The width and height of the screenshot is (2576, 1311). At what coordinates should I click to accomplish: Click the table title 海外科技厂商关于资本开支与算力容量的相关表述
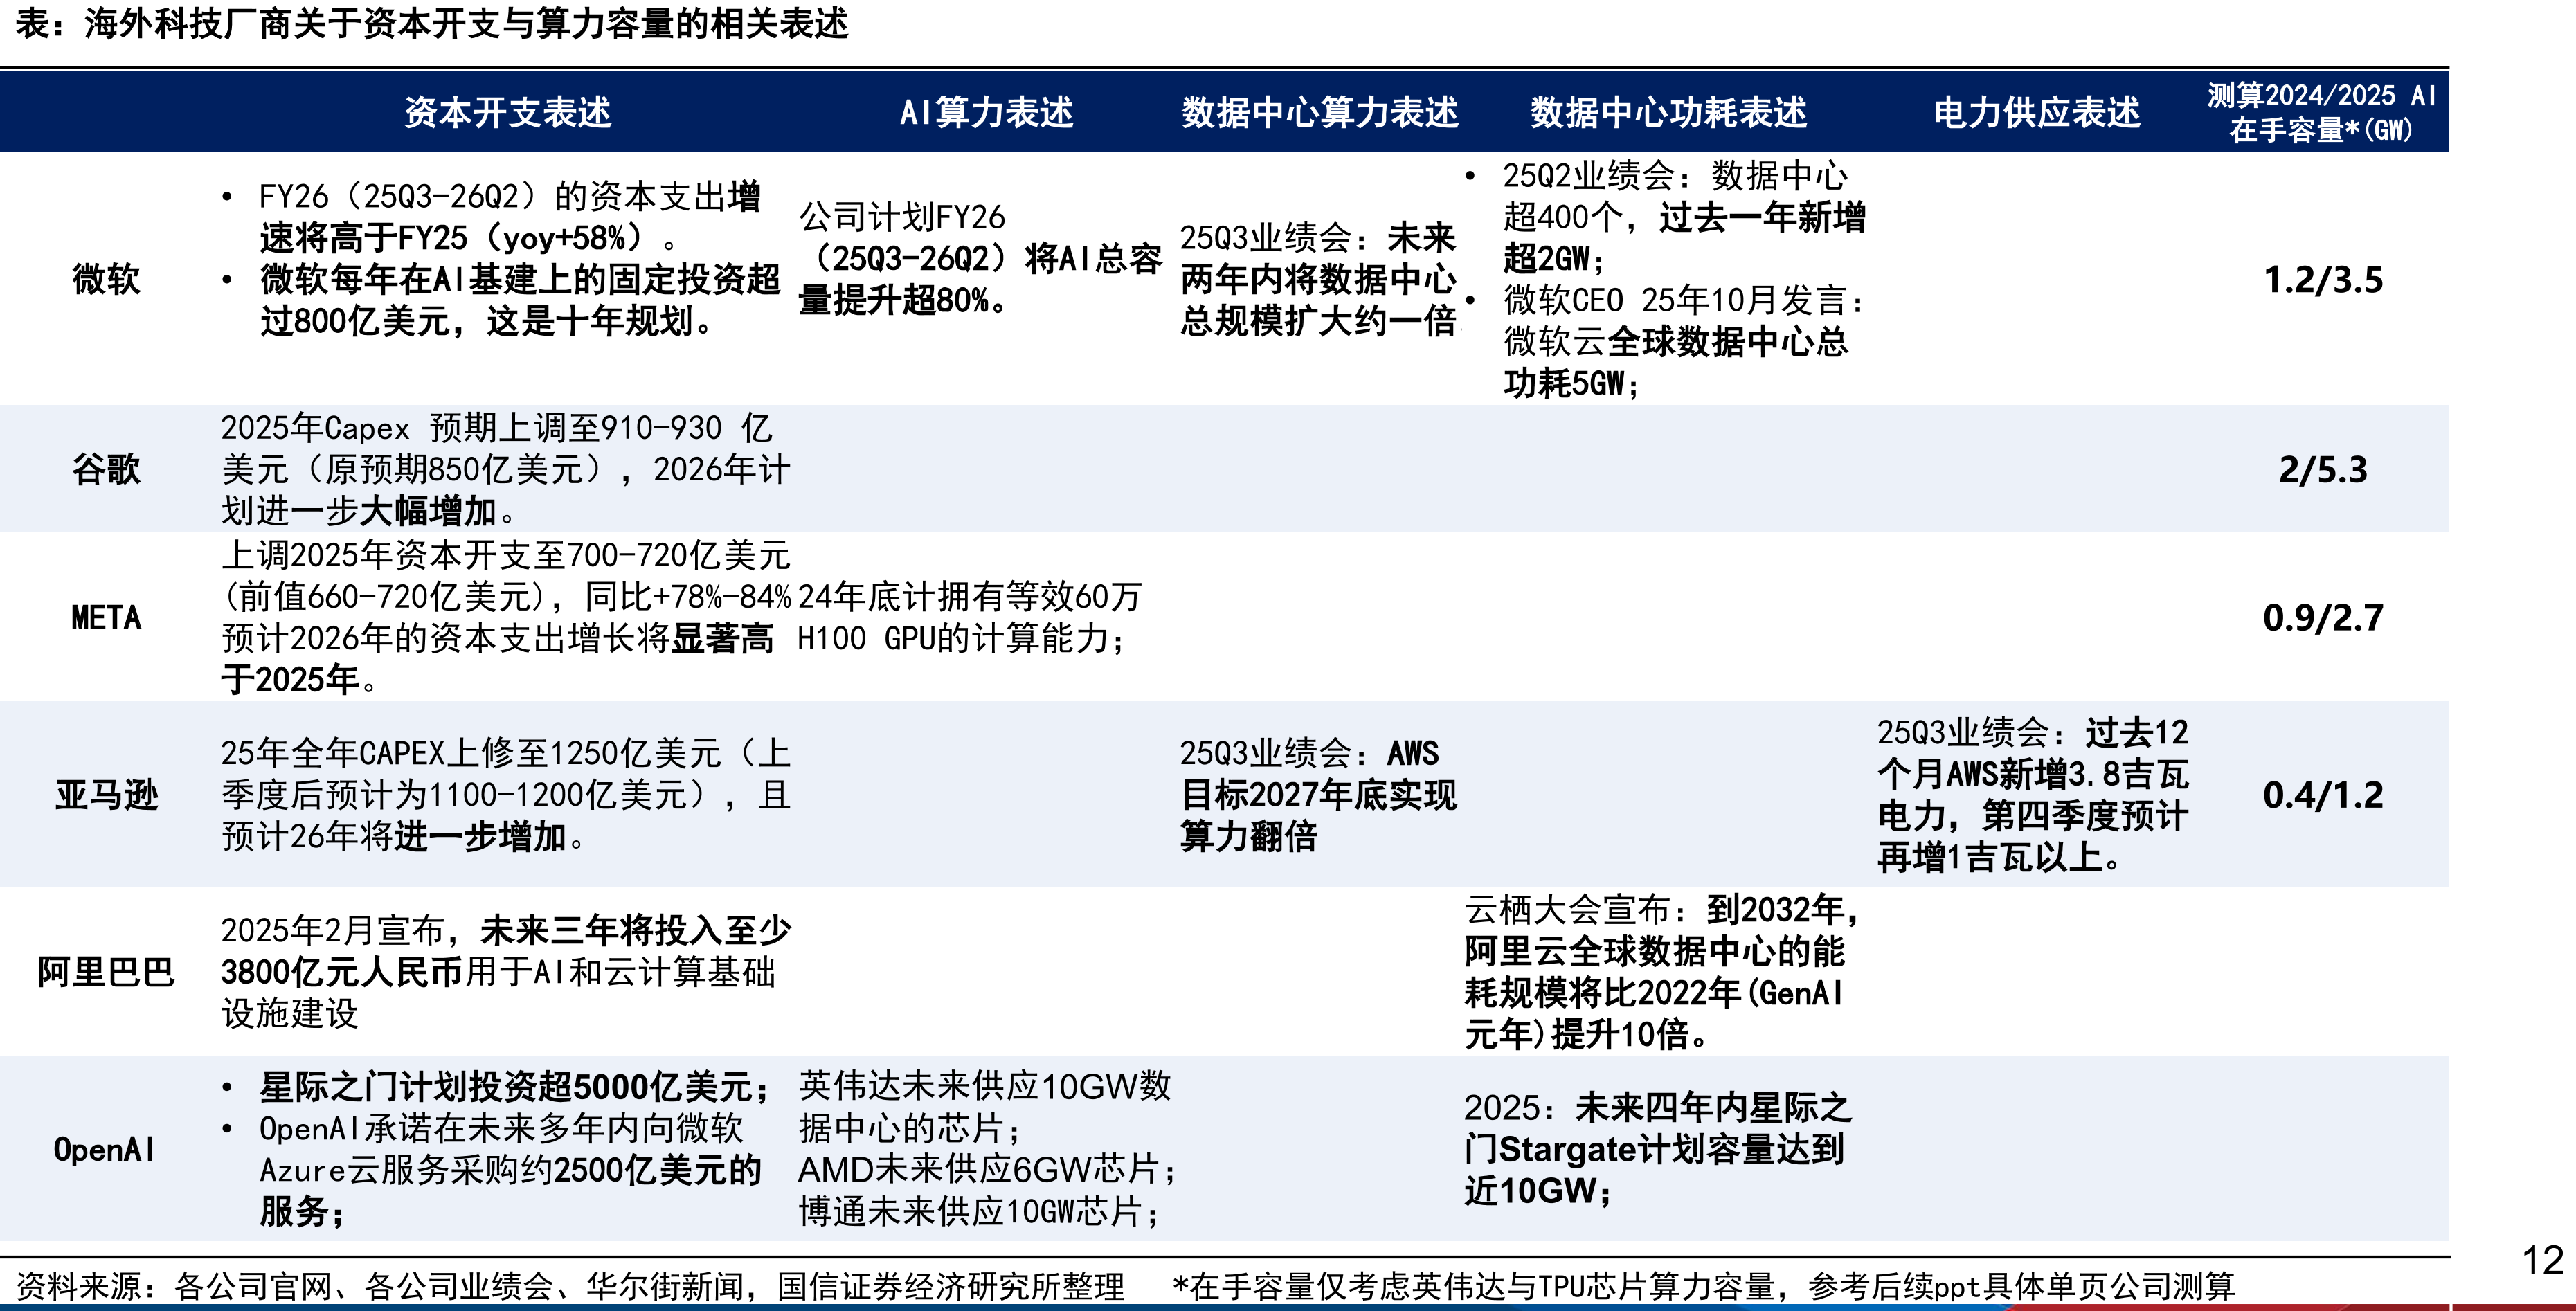point(465,24)
